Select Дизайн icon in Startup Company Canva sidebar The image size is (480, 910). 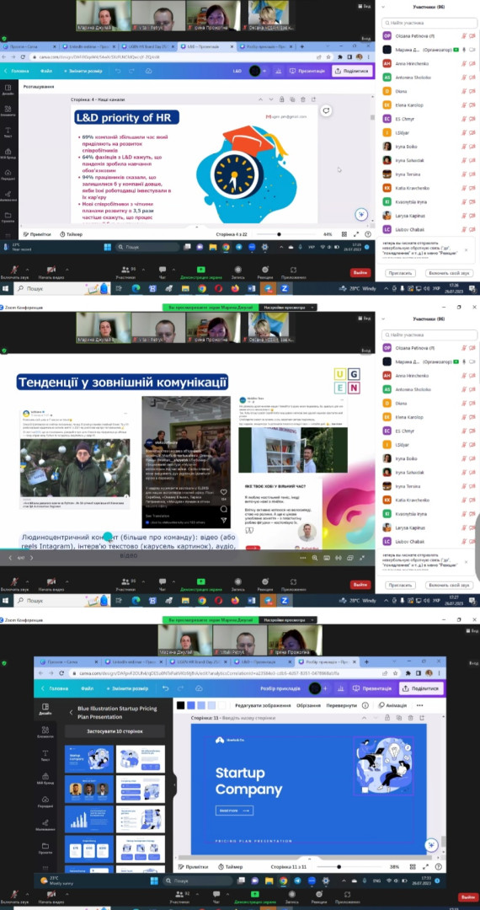[x=45, y=709]
